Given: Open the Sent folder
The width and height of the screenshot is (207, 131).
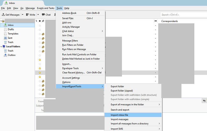Looking at the screenshot, I should click(10, 38).
